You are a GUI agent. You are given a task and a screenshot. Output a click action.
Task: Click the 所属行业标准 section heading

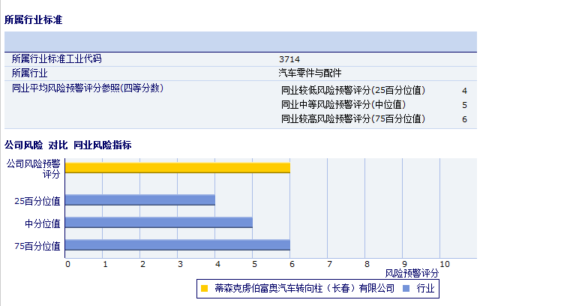coord(33,19)
